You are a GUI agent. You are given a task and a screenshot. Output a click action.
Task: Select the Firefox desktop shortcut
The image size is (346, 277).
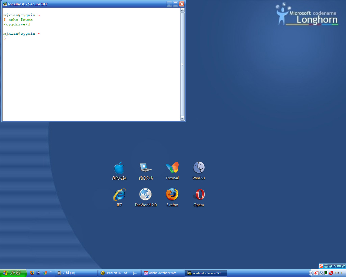point(172,197)
